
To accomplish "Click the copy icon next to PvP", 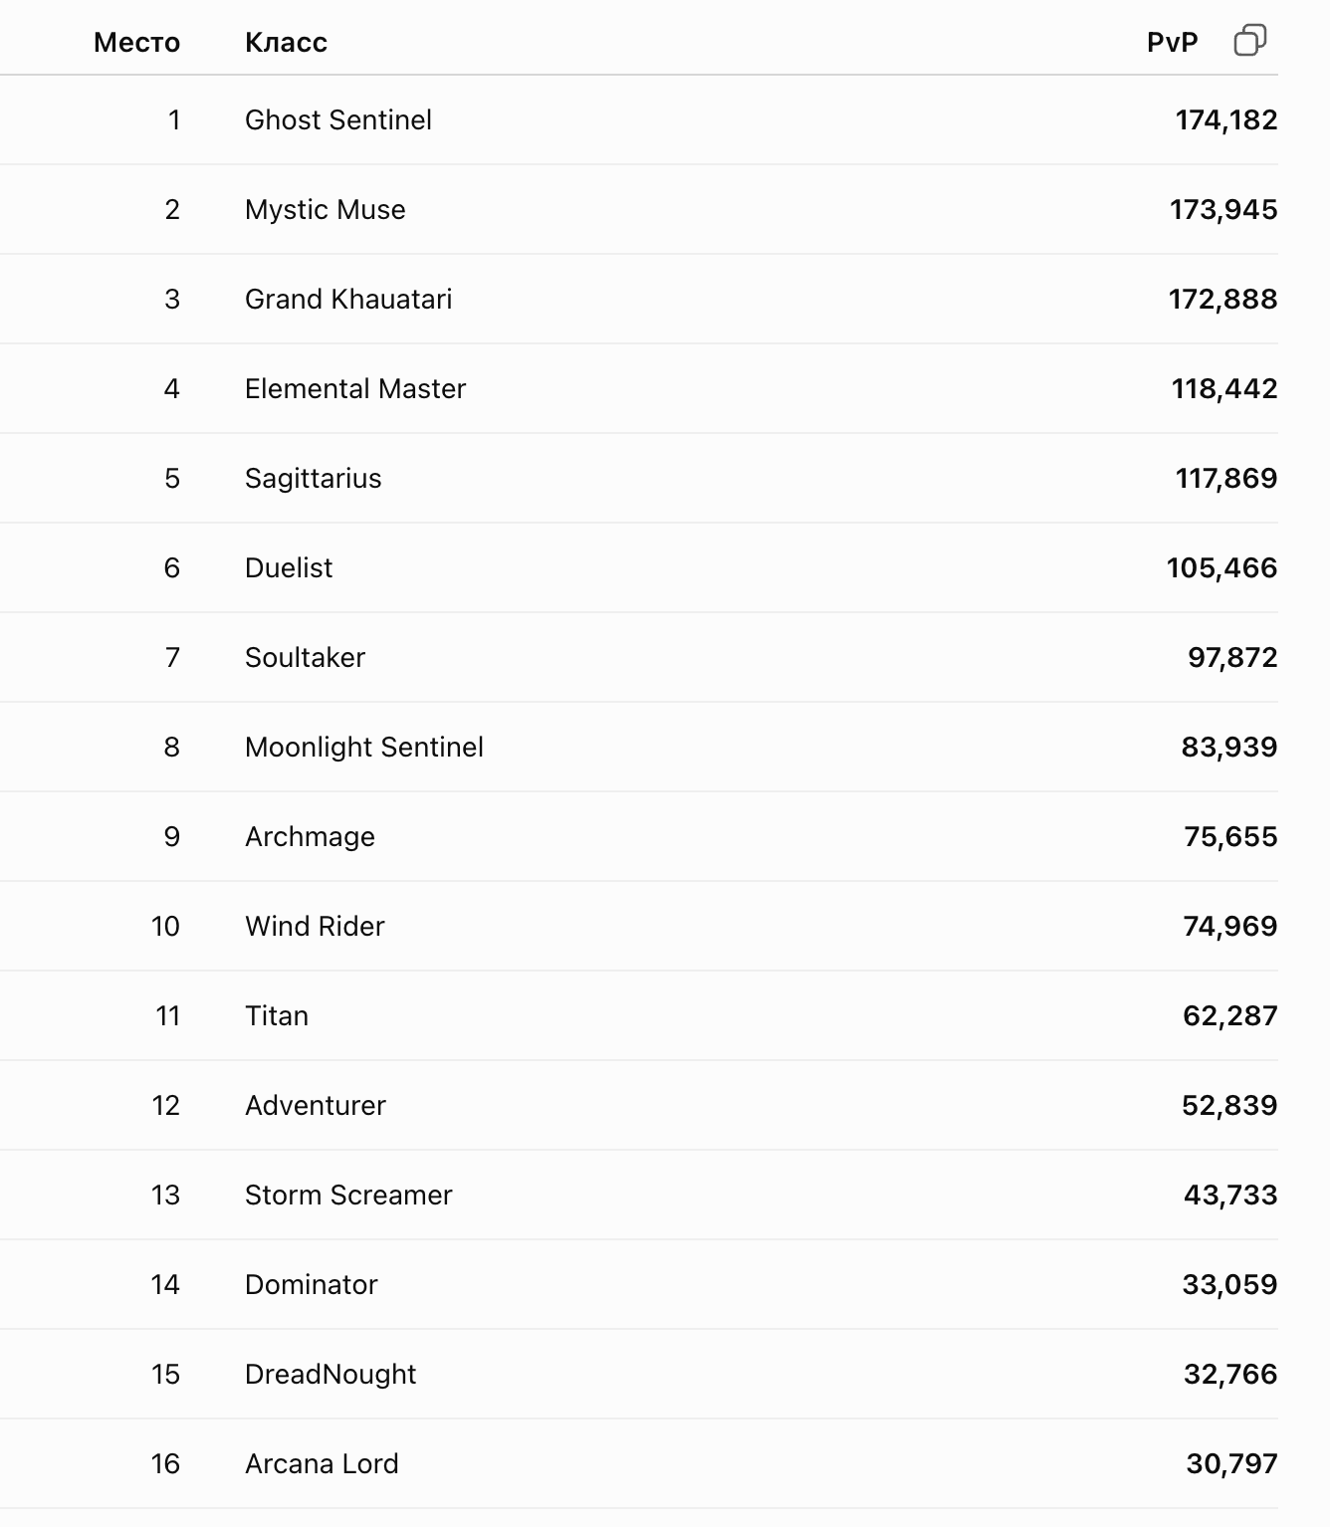I will pyautogui.click(x=1249, y=41).
